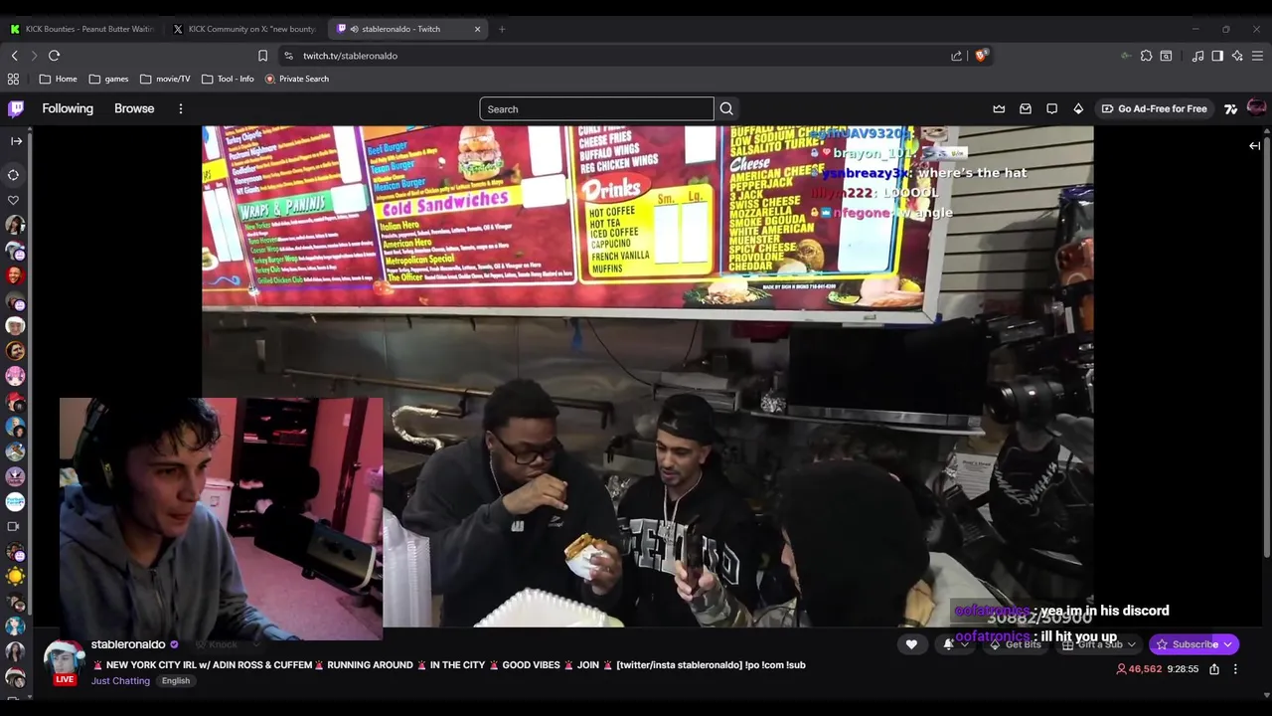Bookmark this page with the bookmark icon
The image size is (1272, 716).
point(262,56)
